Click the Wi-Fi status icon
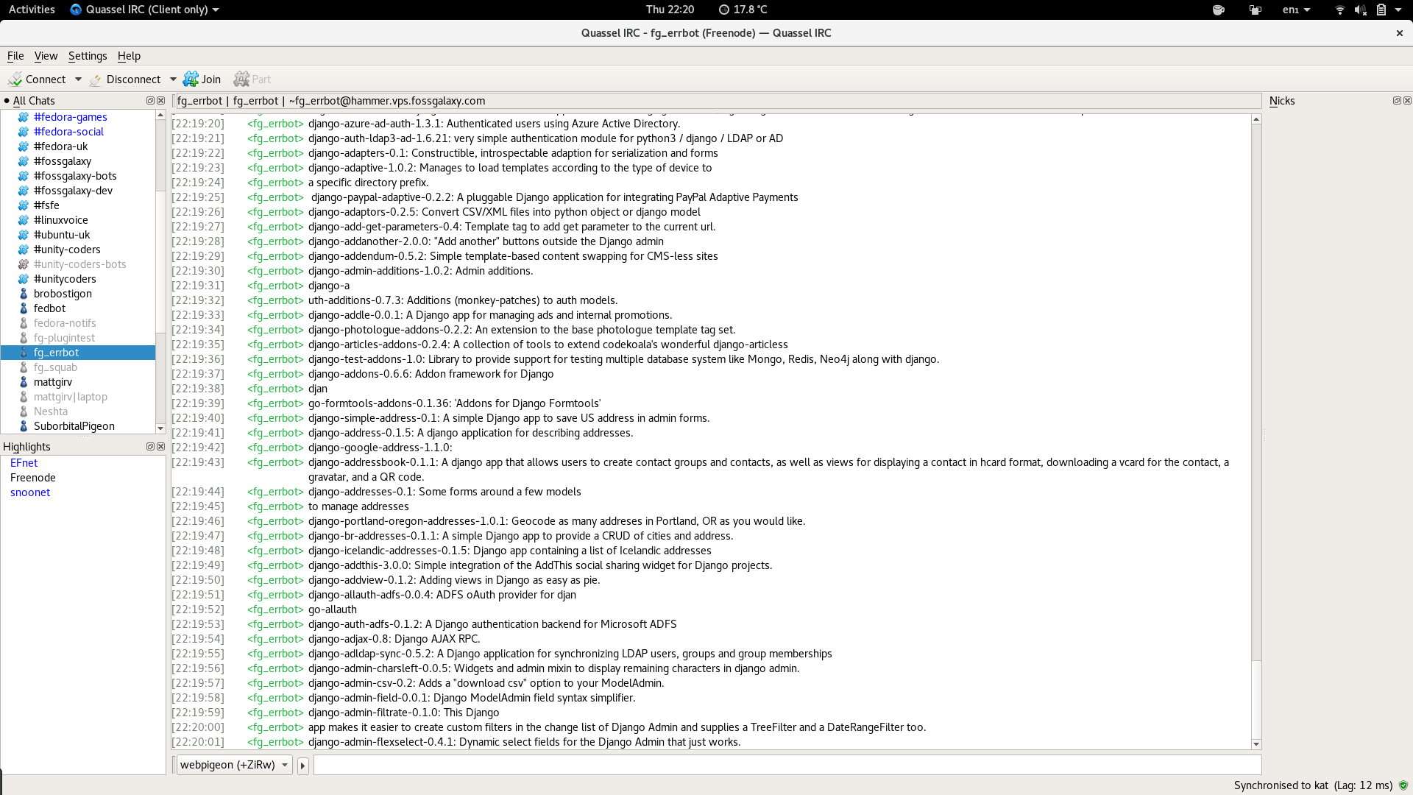This screenshot has height=795, width=1413. [x=1340, y=10]
